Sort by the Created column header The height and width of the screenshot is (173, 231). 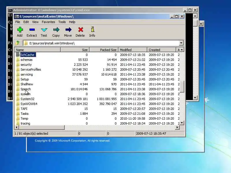coord(162,50)
